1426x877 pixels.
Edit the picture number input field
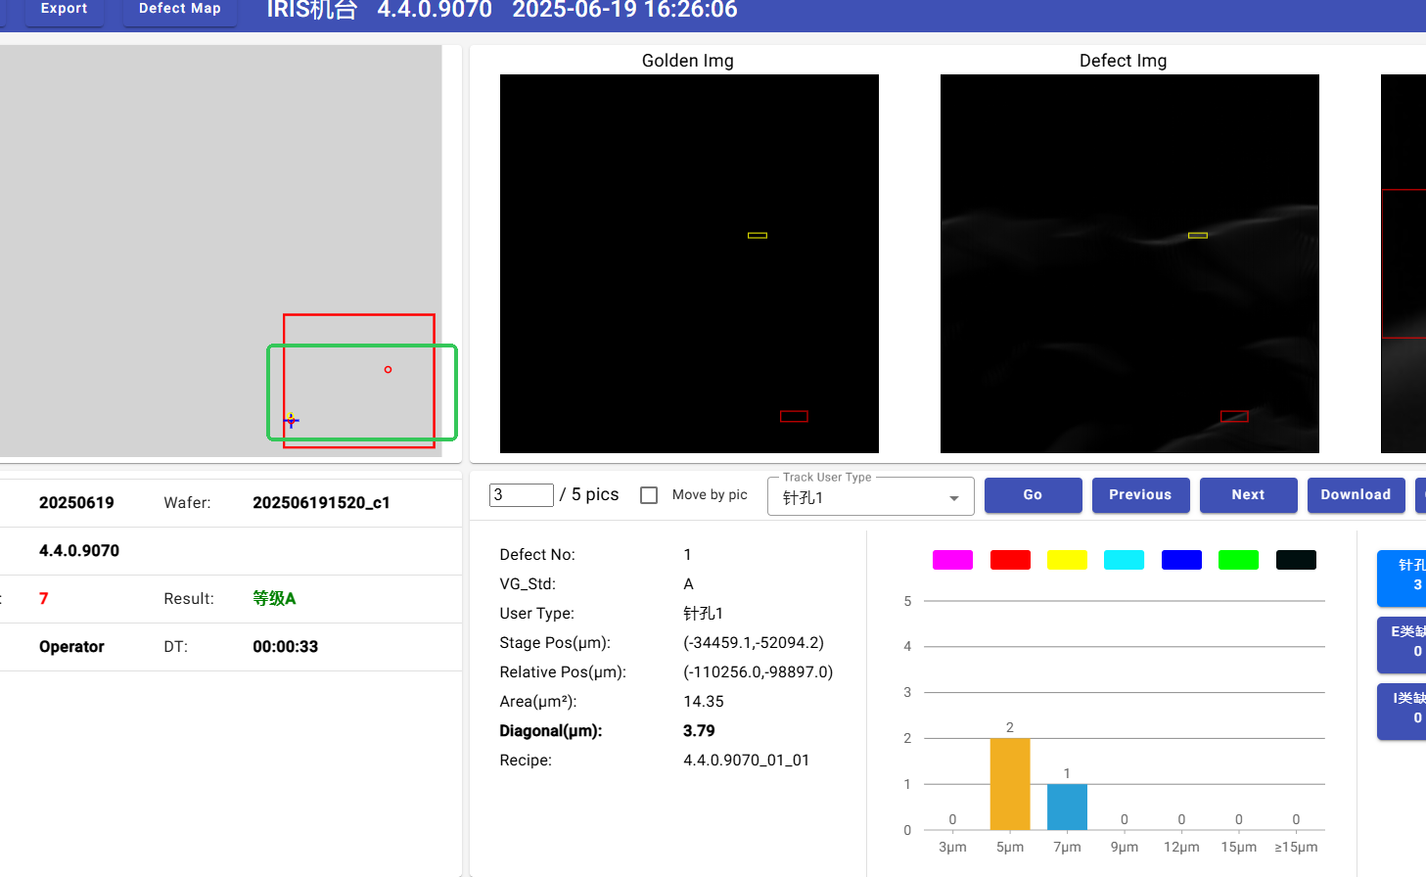[521, 495]
